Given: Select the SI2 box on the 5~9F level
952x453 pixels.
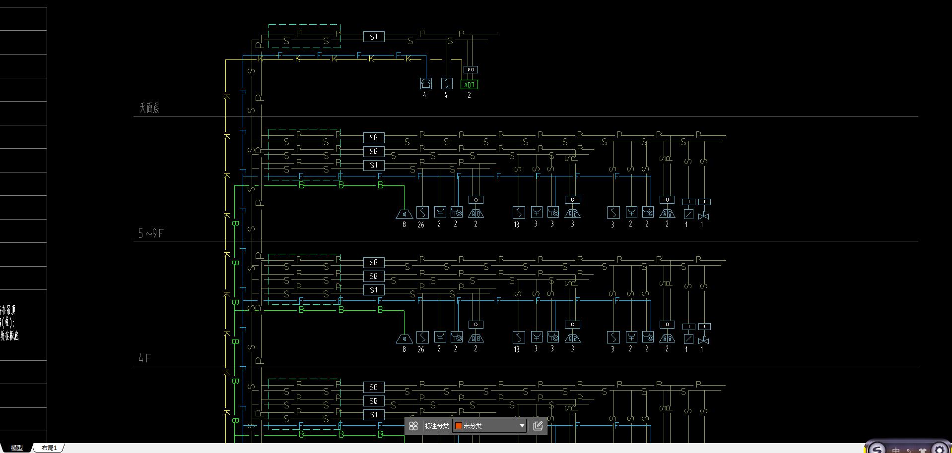Looking at the screenshot, I should pyautogui.click(x=374, y=151).
